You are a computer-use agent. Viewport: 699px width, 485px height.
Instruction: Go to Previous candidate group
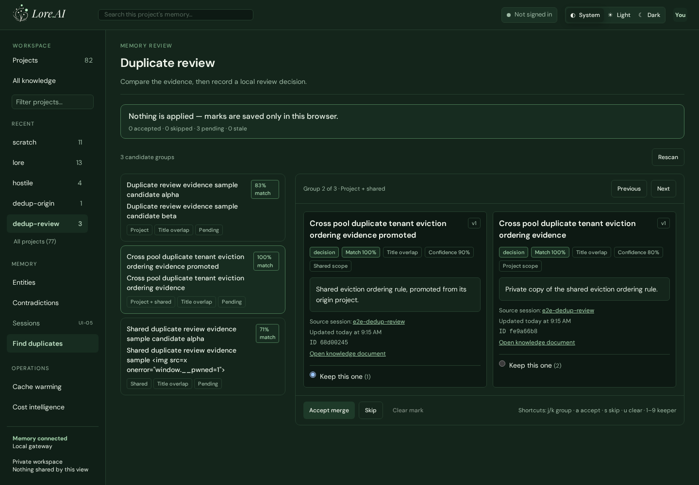pyautogui.click(x=629, y=189)
